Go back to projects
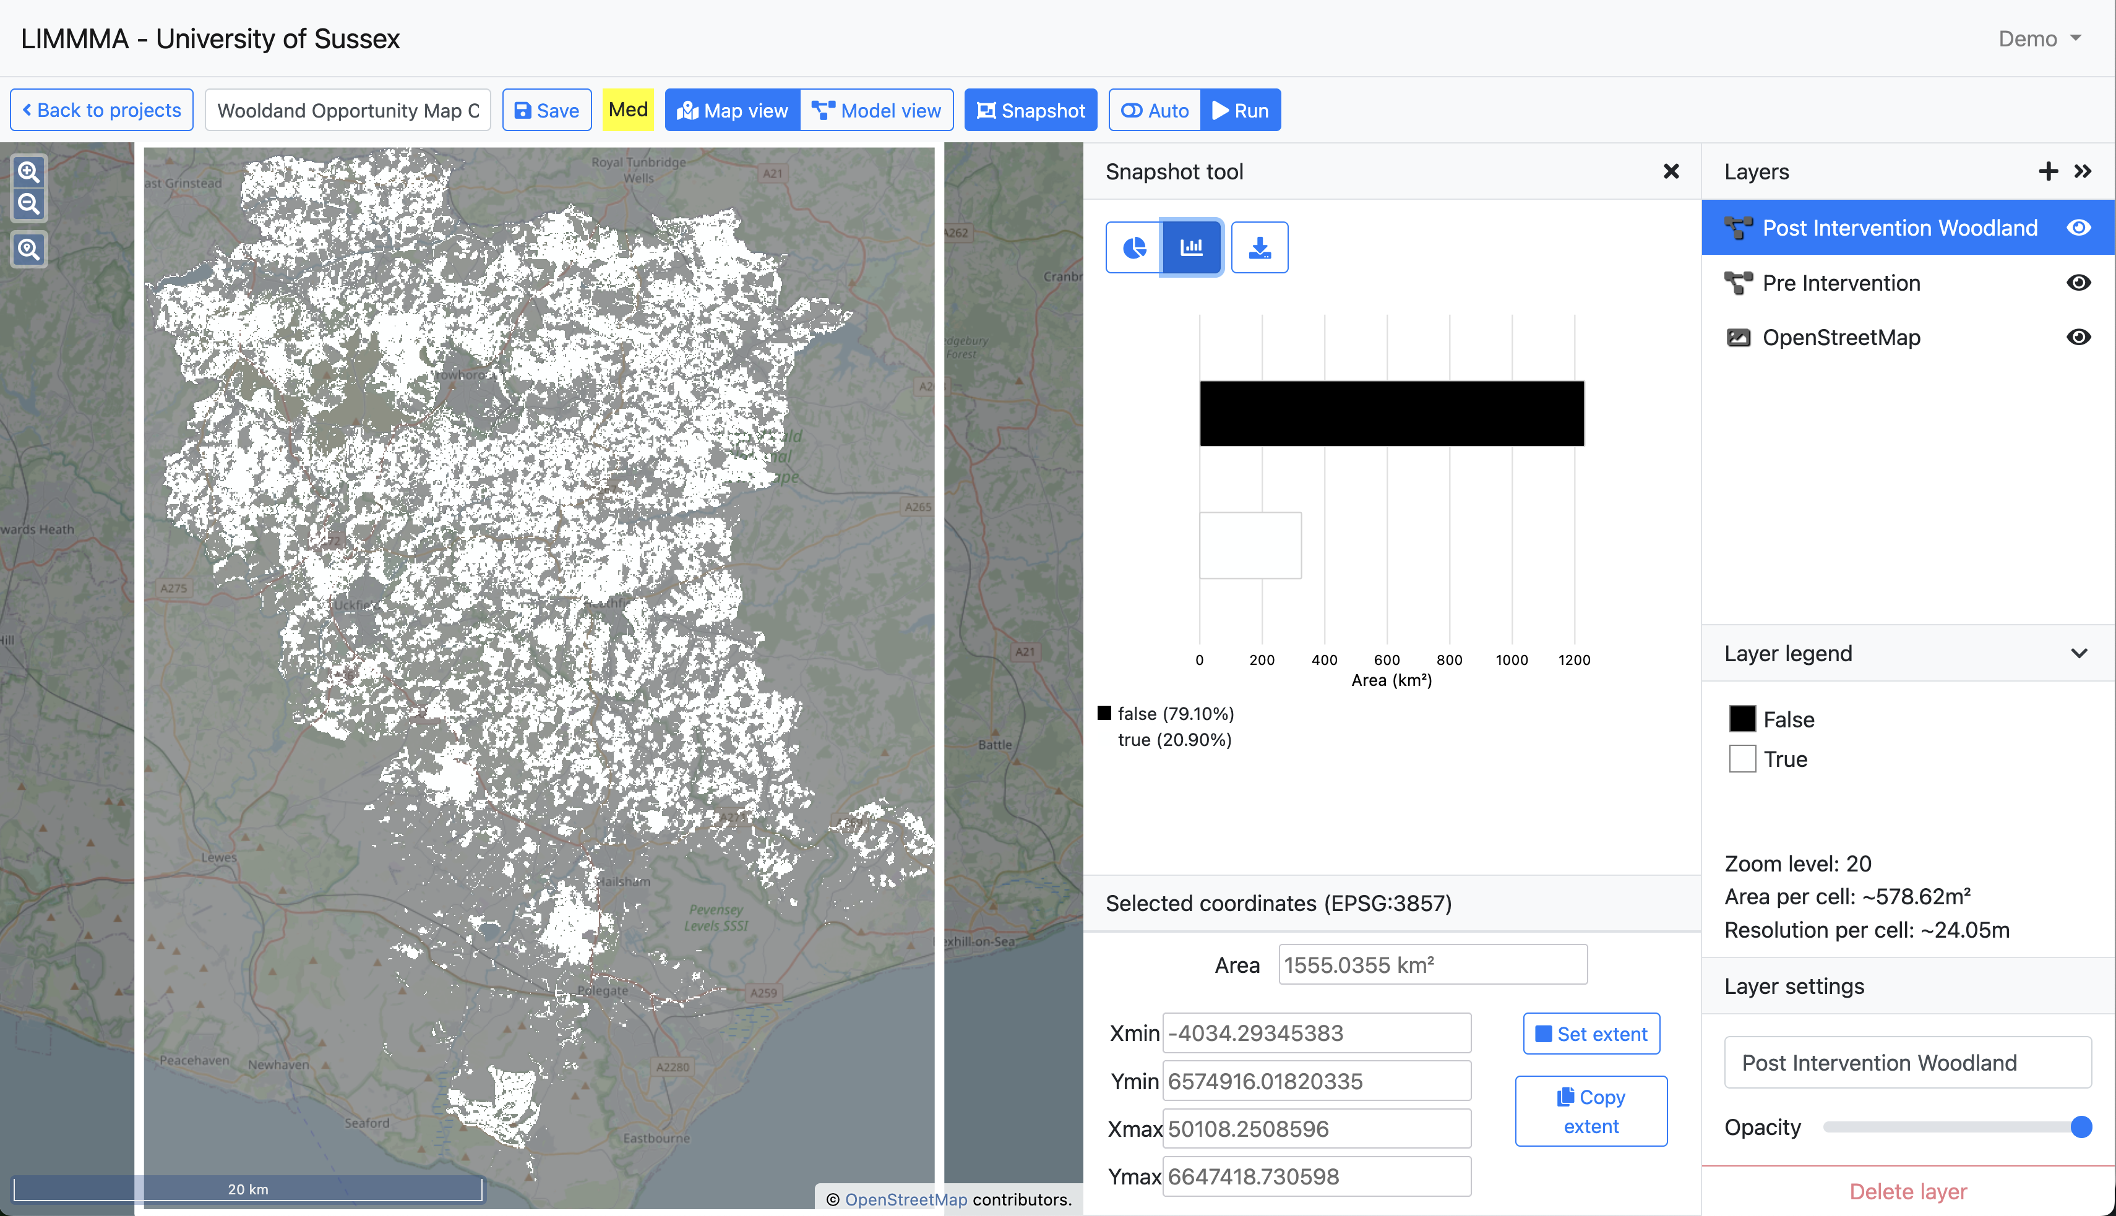 [x=102, y=110]
